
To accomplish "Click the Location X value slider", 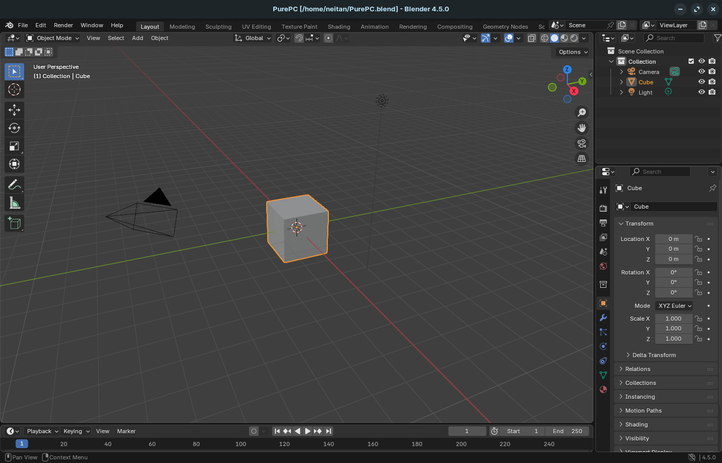I will 674,238.
